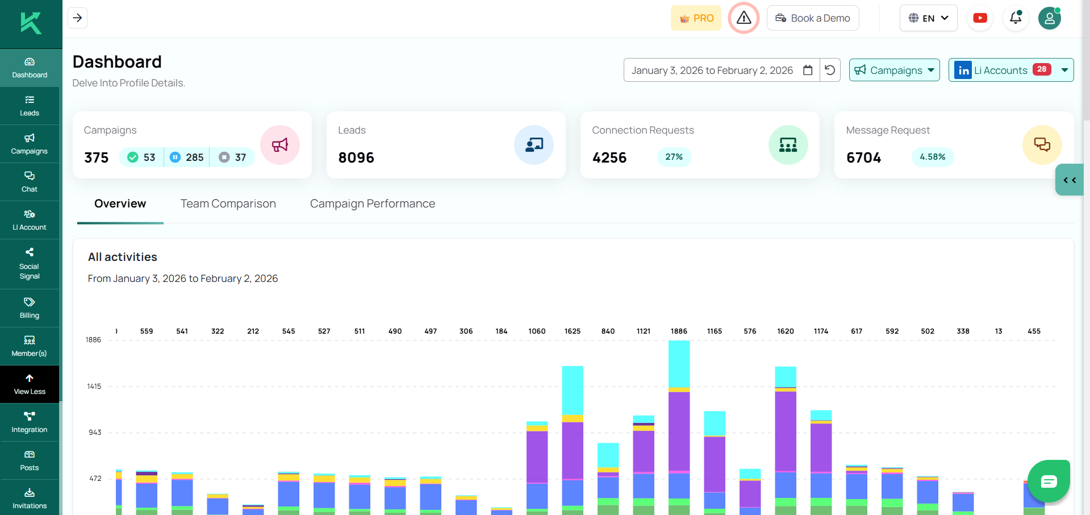Viewport: 1090px width, 515px height.
Task: Click the PRO upgrade button
Action: (696, 18)
